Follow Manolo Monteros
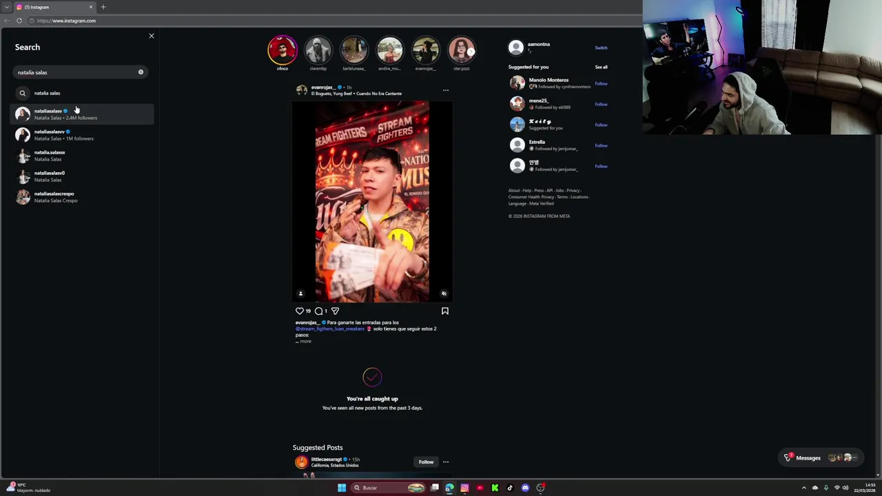Screen dimensions: 882x496 click(601, 83)
